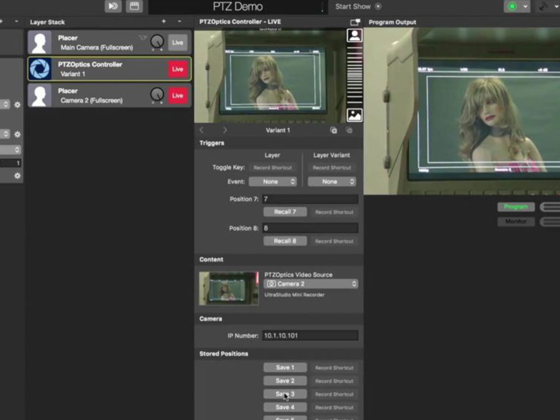
Task: Click the Position 7 input field
Action: [x=311, y=199]
